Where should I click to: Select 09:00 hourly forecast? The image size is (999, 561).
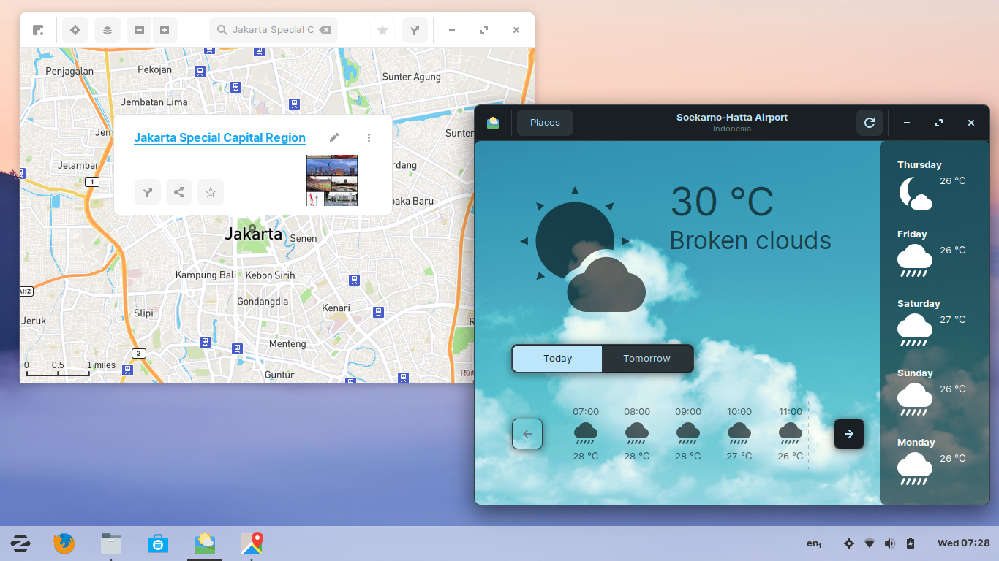click(688, 434)
